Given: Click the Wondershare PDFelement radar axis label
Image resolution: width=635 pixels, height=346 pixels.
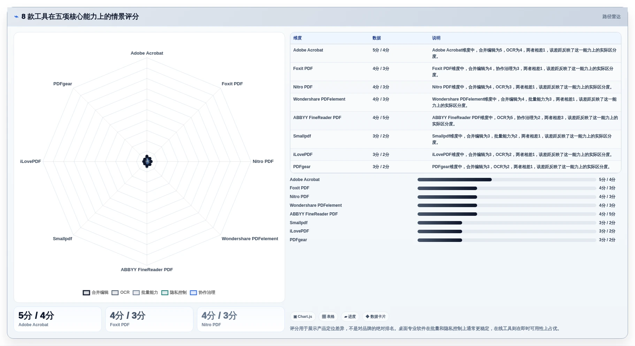Looking at the screenshot, I should (250, 239).
